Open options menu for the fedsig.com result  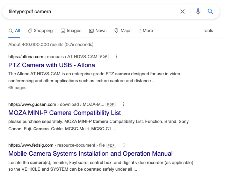click(x=124, y=145)
